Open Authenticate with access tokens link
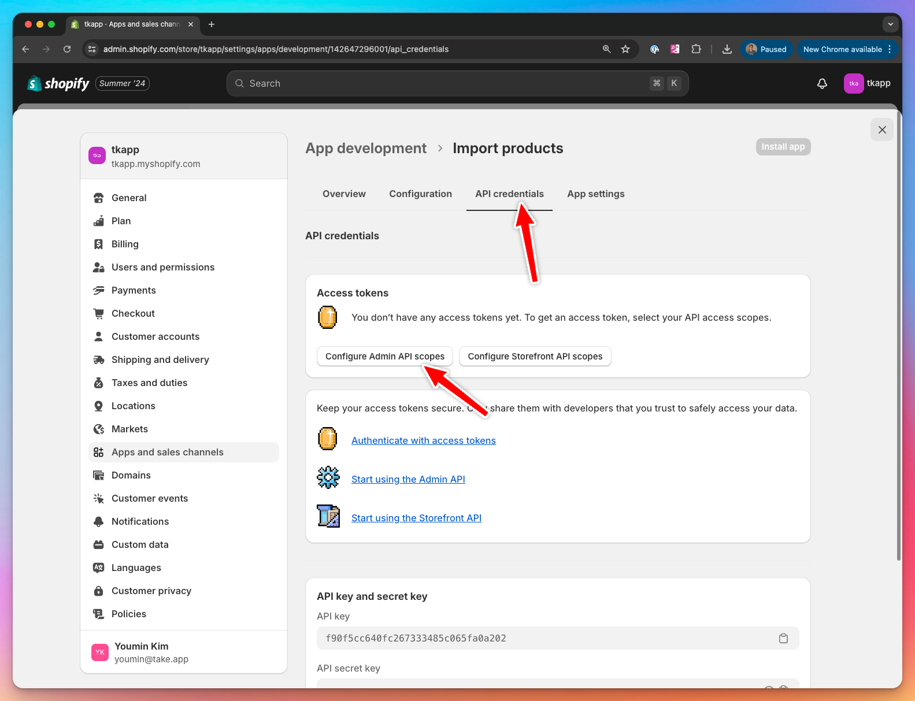The height and width of the screenshot is (701, 915). [x=424, y=440]
